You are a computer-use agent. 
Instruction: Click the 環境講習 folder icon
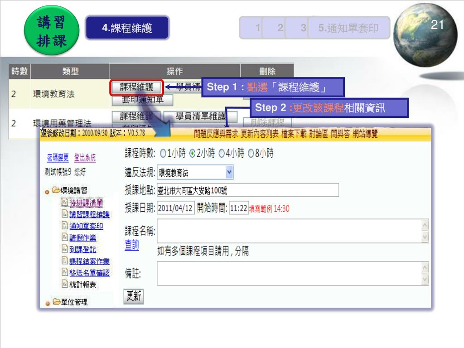(x=56, y=190)
